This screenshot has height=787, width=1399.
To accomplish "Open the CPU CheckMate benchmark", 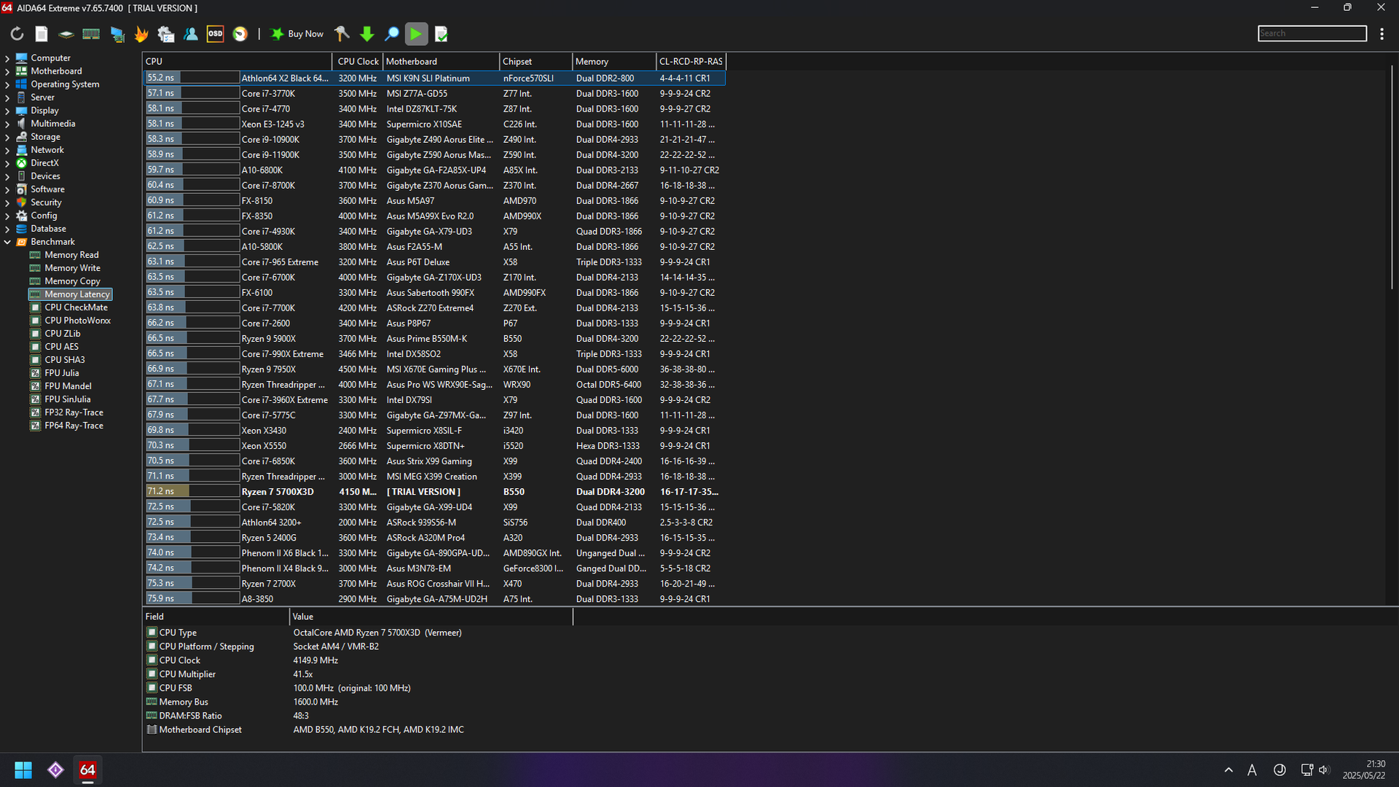I will (x=76, y=308).
